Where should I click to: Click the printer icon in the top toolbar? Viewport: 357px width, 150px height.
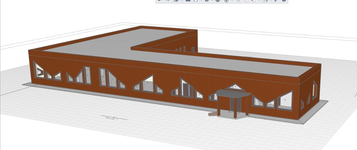218,1
